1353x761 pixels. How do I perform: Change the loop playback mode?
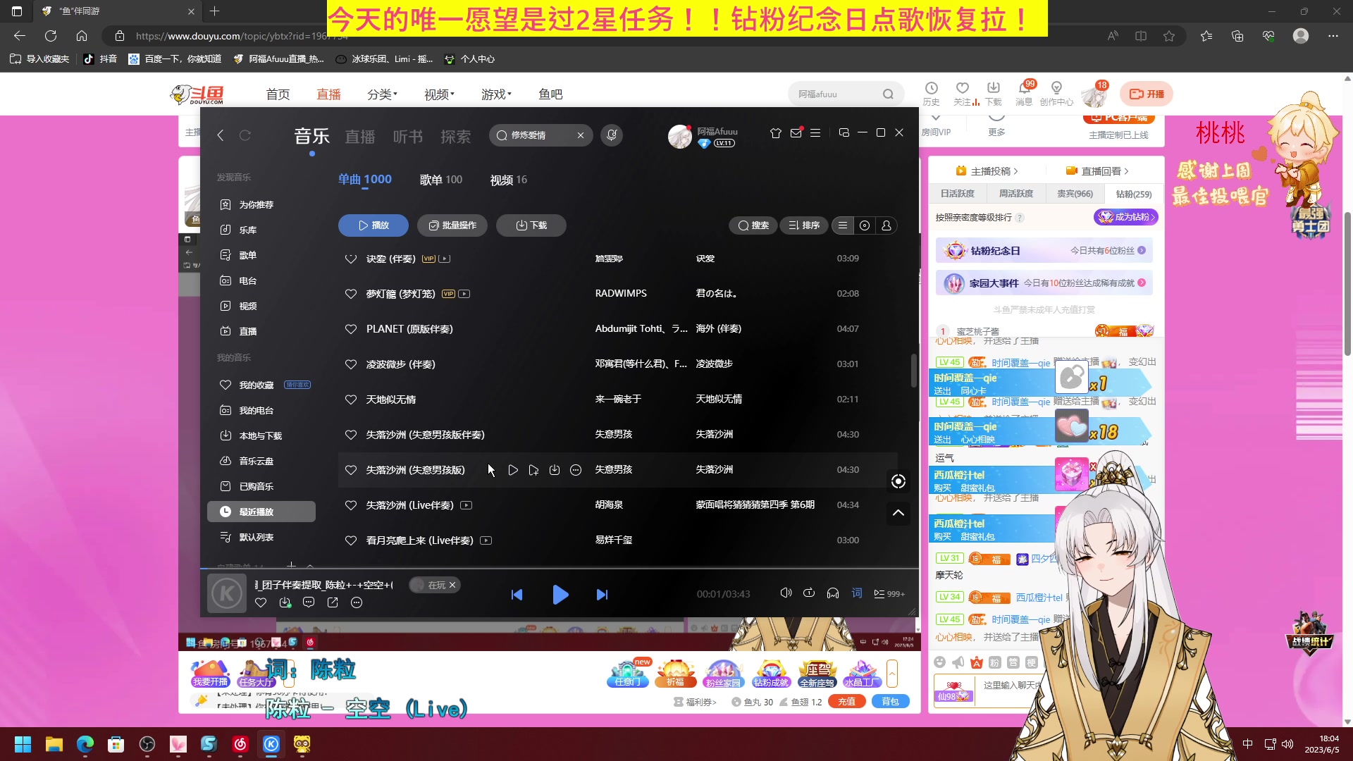tap(809, 593)
